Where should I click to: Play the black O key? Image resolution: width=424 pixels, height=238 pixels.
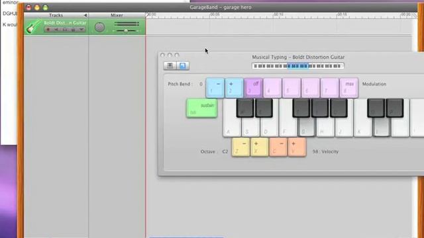pos(376,108)
